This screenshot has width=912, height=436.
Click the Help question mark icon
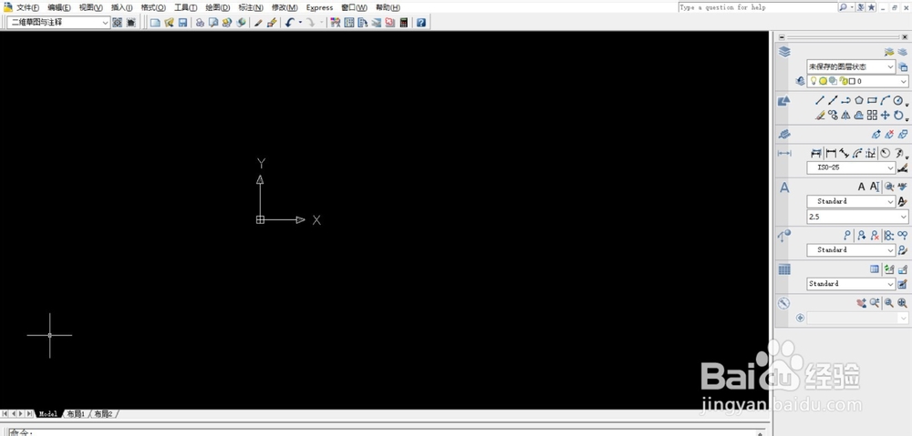pyautogui.click(x=421, y=23)
